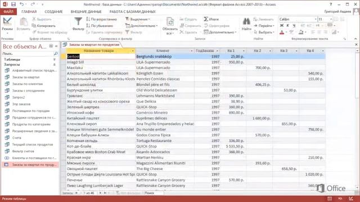This screenshot has height=202, width=360.
Task: Open the Перейти dropdown
Action: (264, 26)
